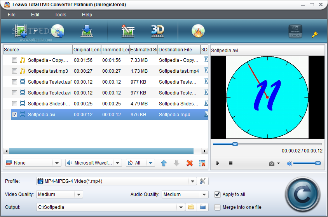Sort by Estimated Size column header
The width and height of the screenshot is (328, 217).
[x=144, y=50]
